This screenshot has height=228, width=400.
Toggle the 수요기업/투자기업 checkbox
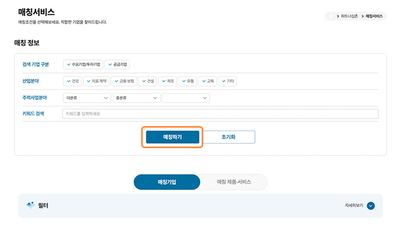click(83, 64)
